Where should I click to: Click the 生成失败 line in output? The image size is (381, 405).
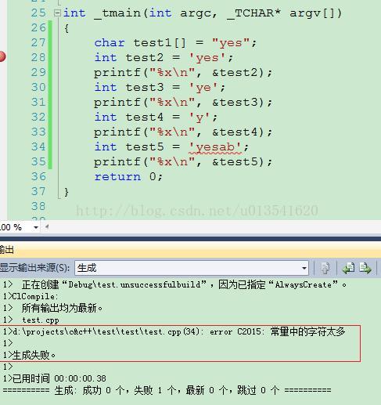tap(29, 355)
